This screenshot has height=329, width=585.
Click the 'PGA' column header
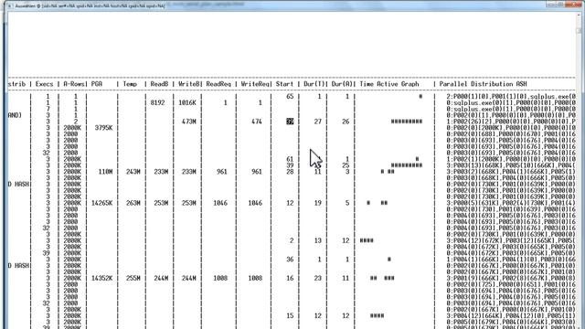click(x=97, y=84)
